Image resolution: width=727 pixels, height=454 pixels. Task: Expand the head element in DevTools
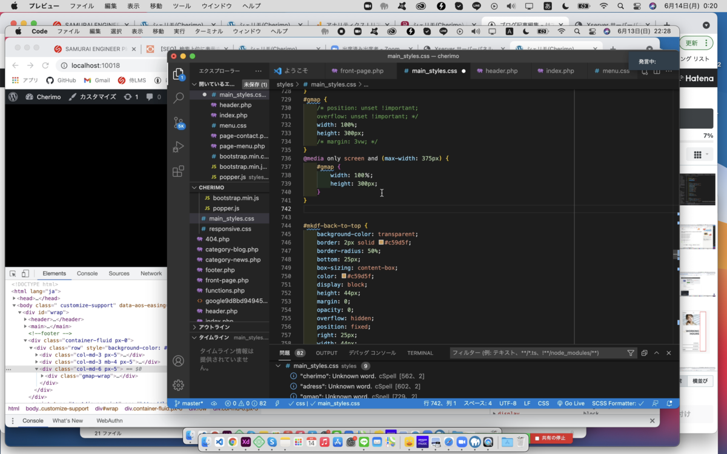(15, 298)
